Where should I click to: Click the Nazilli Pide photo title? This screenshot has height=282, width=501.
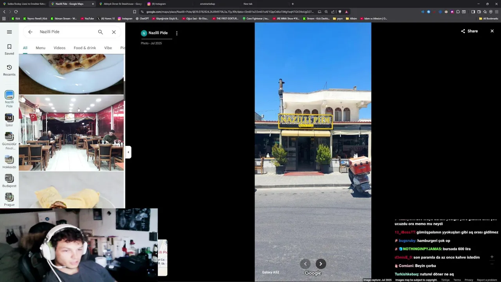pyautogui.click(x=158, y=33)
